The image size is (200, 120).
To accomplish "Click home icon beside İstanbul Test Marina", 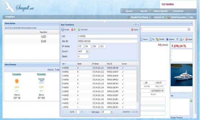I will pos(129,17).
